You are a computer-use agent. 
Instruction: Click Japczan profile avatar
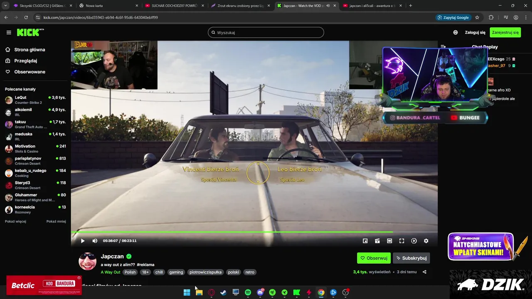click(x=88, y=261)
